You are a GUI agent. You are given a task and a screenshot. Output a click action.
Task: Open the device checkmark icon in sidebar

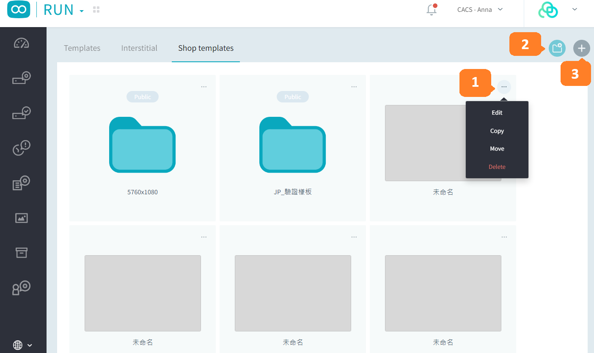(21, 113)
